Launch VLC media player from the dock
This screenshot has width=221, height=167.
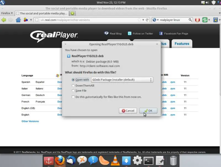[115, 161]
